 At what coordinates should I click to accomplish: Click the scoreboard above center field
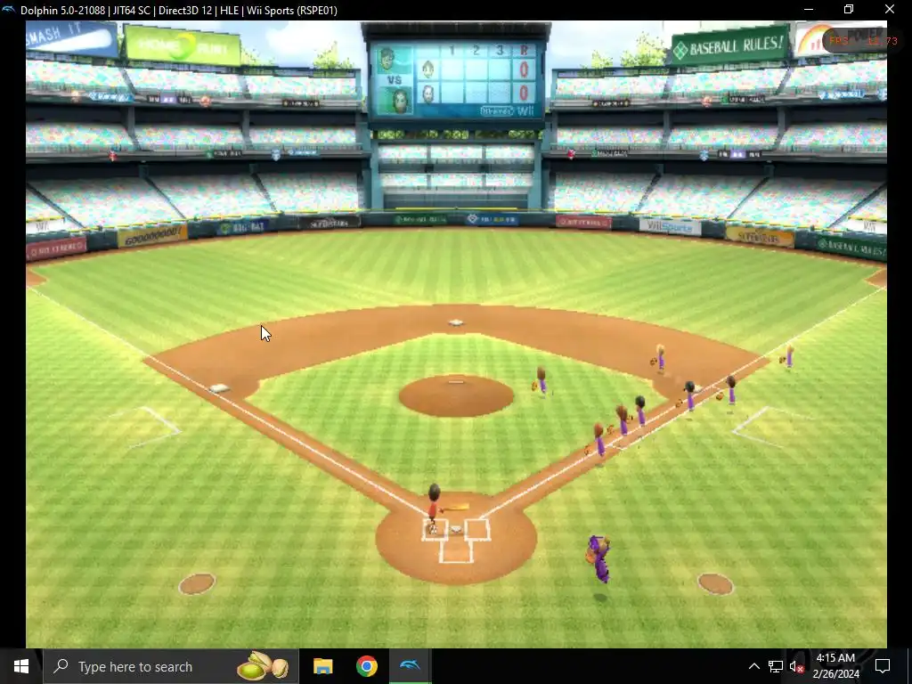click(457, 79)
